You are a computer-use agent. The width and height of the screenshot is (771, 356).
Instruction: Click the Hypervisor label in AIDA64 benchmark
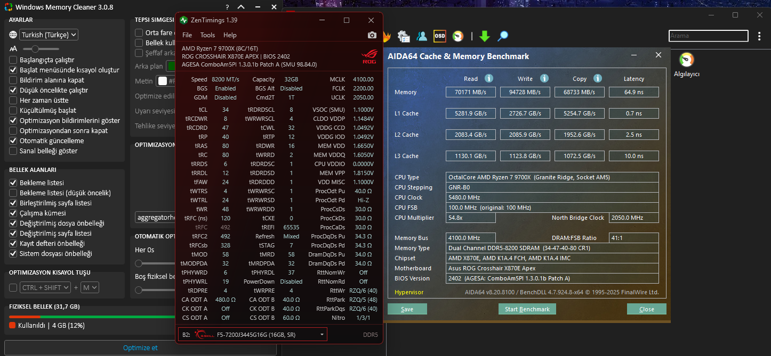(409, 292)
